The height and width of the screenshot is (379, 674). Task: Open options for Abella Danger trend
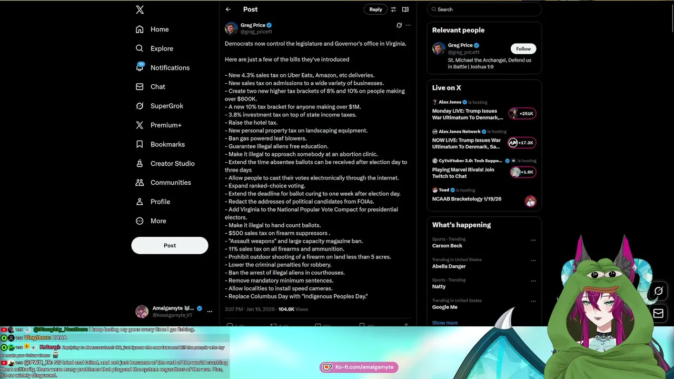(x=533, y=261)
